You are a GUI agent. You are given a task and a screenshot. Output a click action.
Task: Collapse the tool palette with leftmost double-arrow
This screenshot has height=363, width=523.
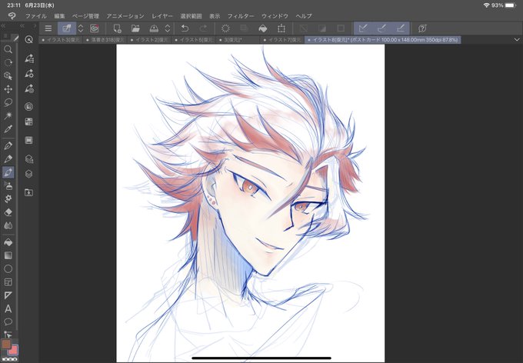click(3, 25)
